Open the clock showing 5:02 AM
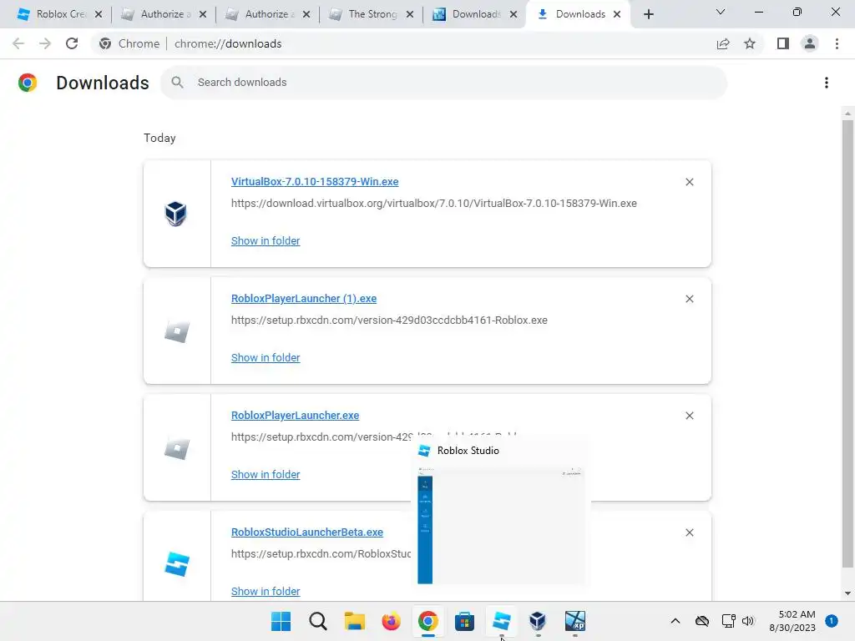 (792, 621)
